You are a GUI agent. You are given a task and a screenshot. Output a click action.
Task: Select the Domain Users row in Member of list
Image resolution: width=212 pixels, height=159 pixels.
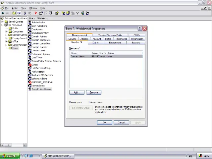point(106,56)
